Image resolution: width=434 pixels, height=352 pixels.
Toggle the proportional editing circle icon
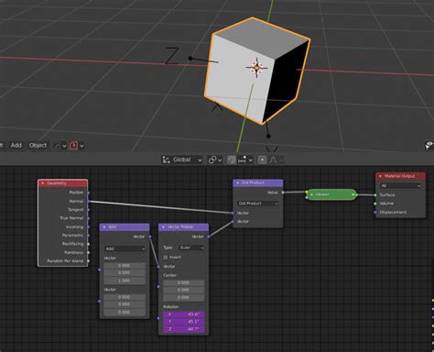coord(262,159)
